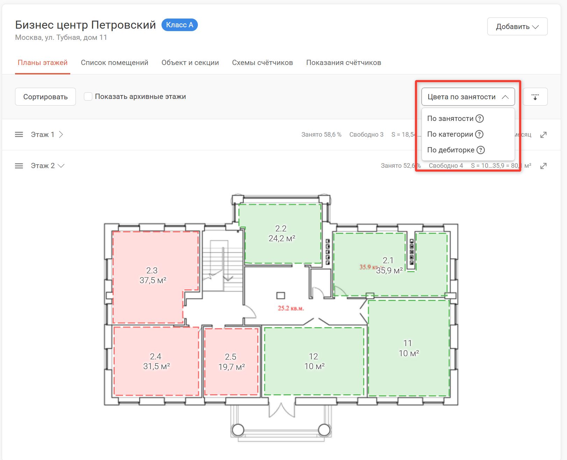
Task: Select room 12 on floor plan
Action: coord(314,361)
